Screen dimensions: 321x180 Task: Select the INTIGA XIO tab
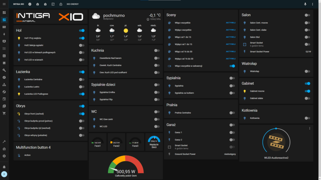pos(18,4)
